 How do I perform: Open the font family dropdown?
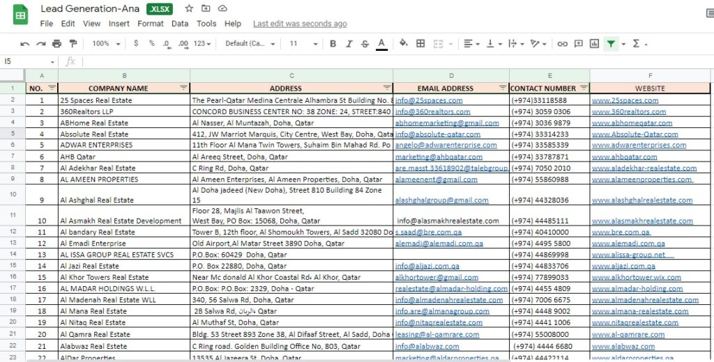[x=250, y=44]
